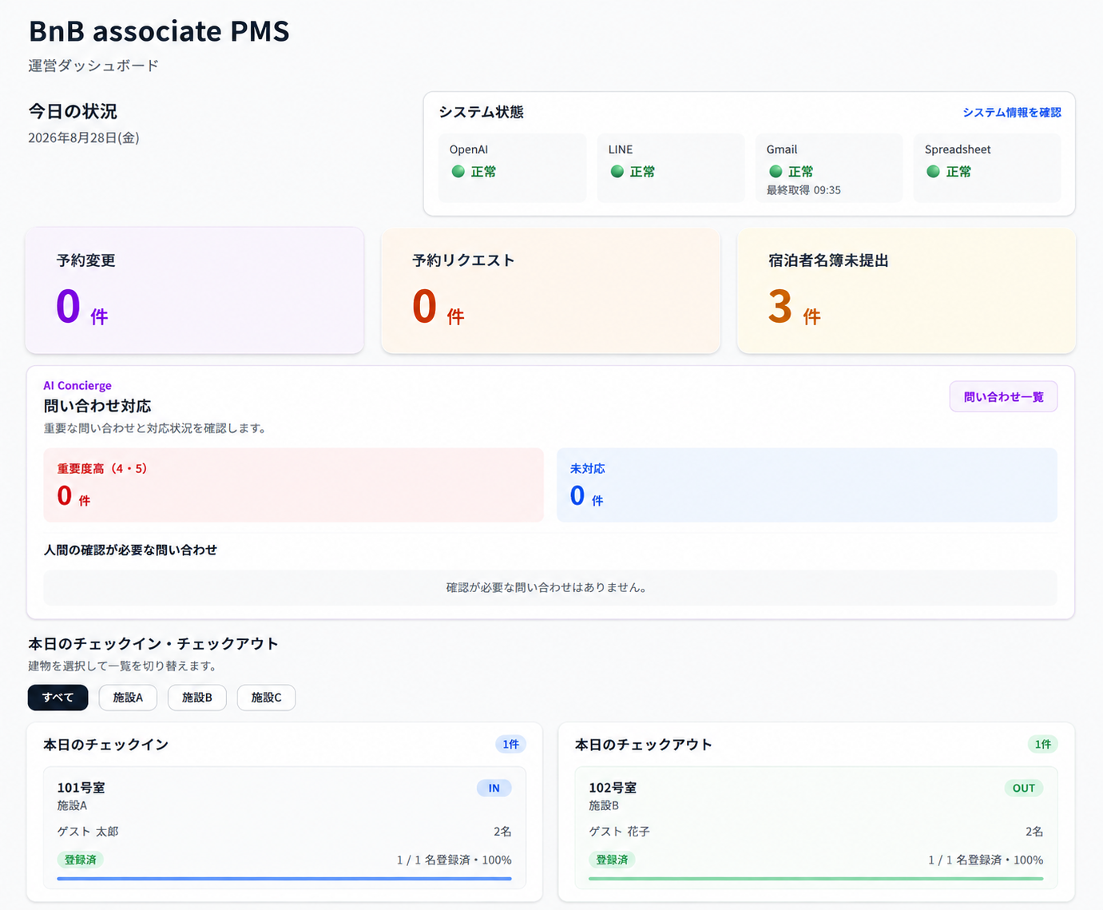Filter list by 施設A

128,697
